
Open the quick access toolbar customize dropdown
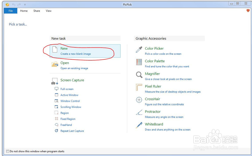(25, 5)
